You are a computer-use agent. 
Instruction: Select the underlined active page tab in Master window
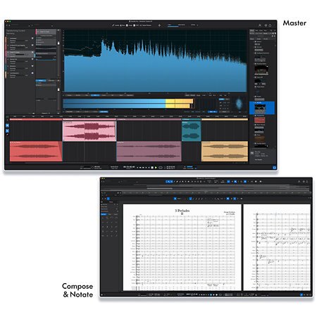(173, 25)
